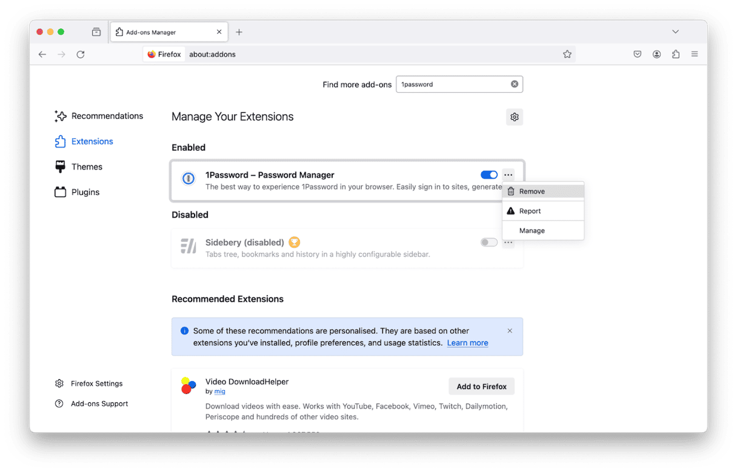Image resolution: width=737 pixels, height=472 pixels.
Task: Open the Firefox View icon
Action: [x=96, y=32]
